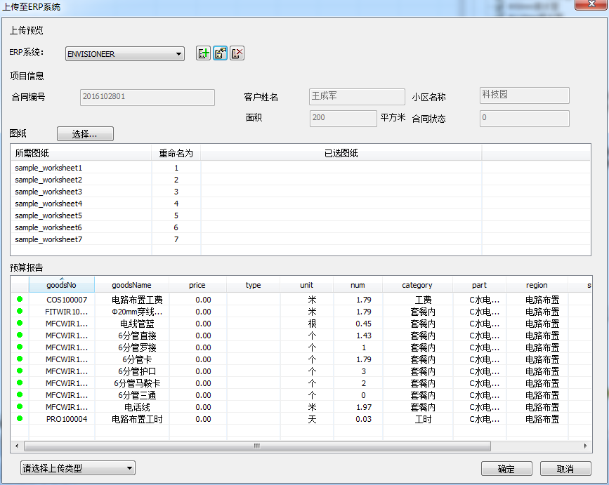Click the add ERP system icon
Screen dimensions: 609x485
pos(203,53)
